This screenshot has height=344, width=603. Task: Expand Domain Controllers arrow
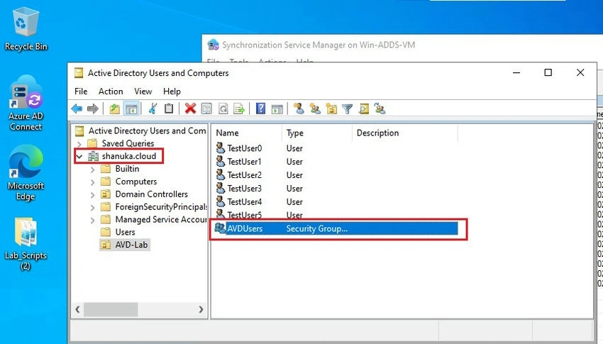pos(92,194)
